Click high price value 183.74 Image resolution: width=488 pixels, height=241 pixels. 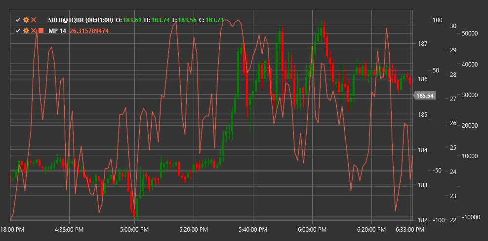(161, 20)
